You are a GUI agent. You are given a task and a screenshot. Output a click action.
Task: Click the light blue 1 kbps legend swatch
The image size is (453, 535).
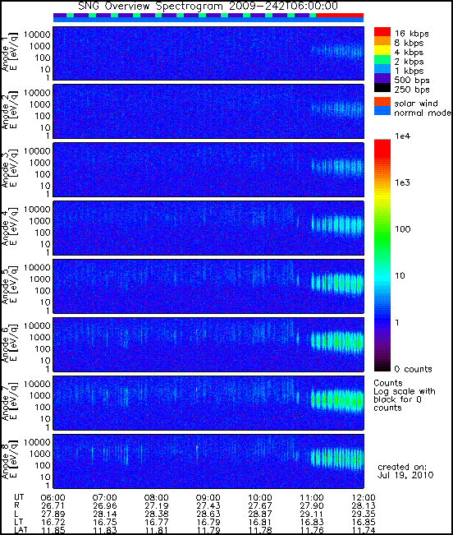click(382, 68)
